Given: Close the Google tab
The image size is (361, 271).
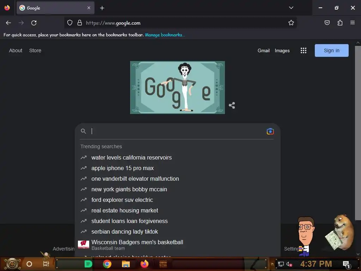Looking at the screenshot, I should point(89,8).
